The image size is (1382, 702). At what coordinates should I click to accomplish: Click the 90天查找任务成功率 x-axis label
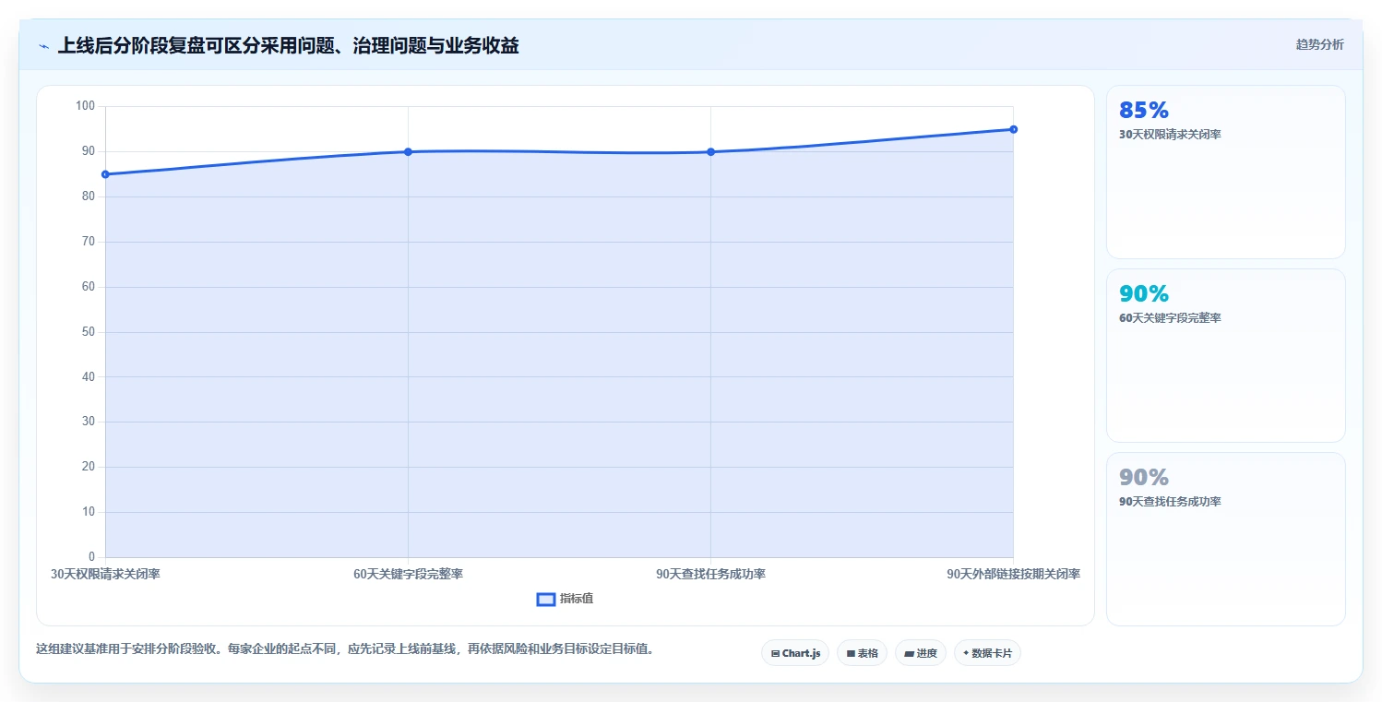pyautogui.click(x=710, y=574)
